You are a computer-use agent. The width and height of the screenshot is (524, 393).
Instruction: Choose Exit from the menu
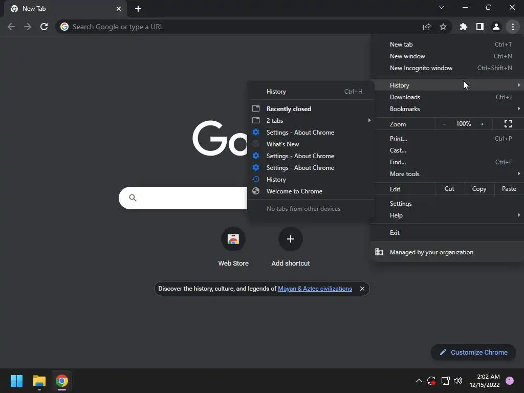447,233
